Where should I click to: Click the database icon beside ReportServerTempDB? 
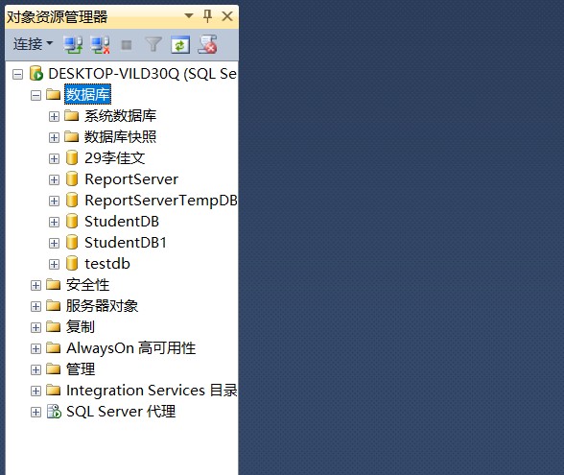(72, 200)
